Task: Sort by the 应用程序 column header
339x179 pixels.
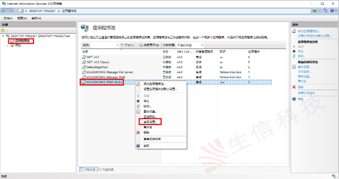Action: [259, 51]
